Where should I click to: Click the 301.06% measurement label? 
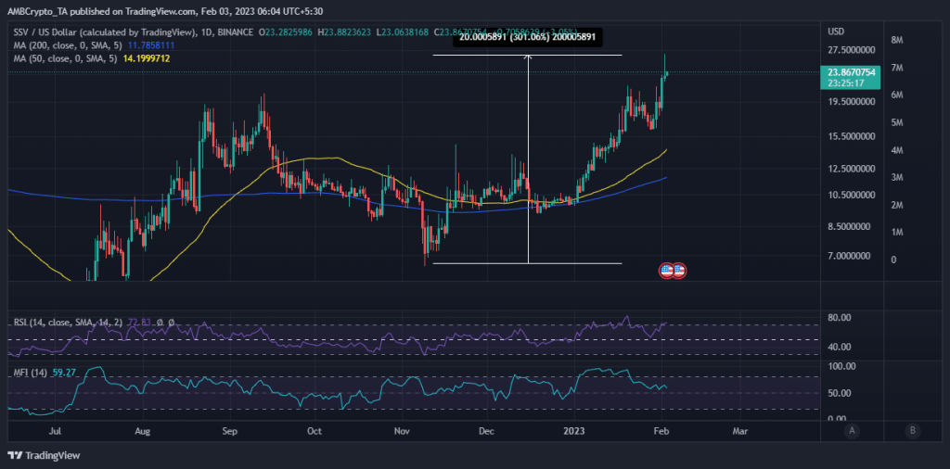[527, 38]
